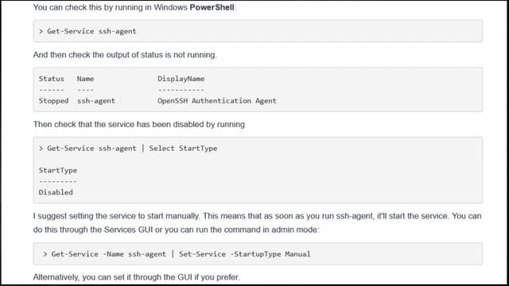The width and height of the screenshot is (509, 286).
Task: Click the prompt symbol before Get-Service -Name
Action: [x=45, y=254]
